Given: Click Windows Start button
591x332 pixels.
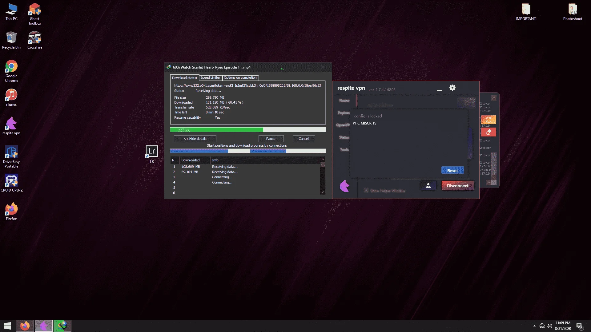Looking at the screenshot, I should coord(7,326).
